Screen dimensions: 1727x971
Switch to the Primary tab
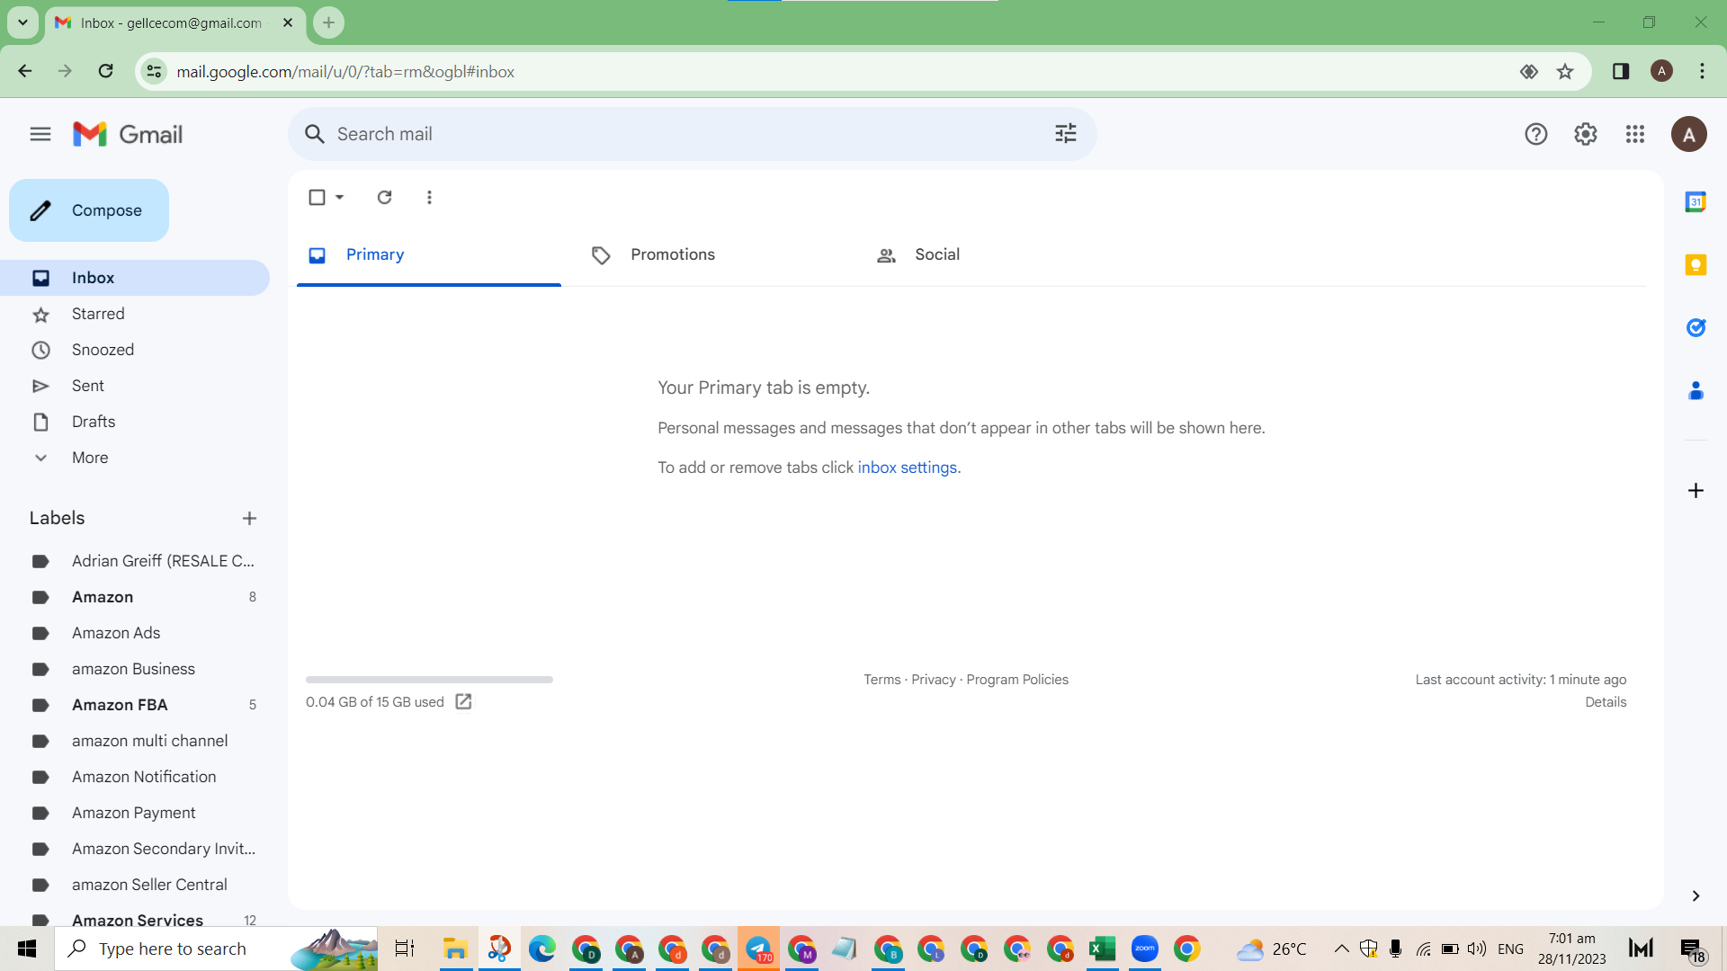[429, 255]
